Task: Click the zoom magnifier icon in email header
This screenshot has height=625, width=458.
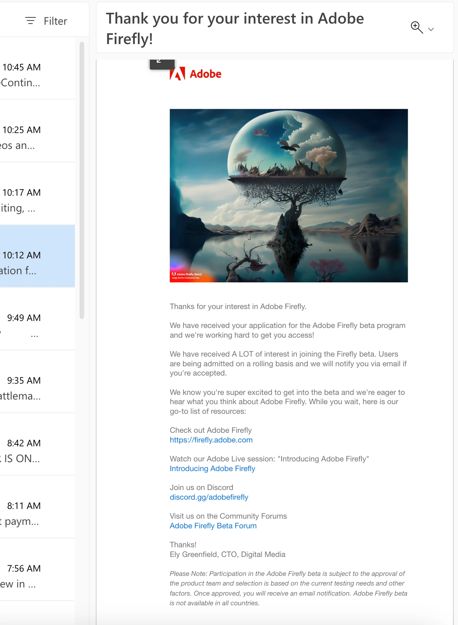Action: click(x=417, y=27)
